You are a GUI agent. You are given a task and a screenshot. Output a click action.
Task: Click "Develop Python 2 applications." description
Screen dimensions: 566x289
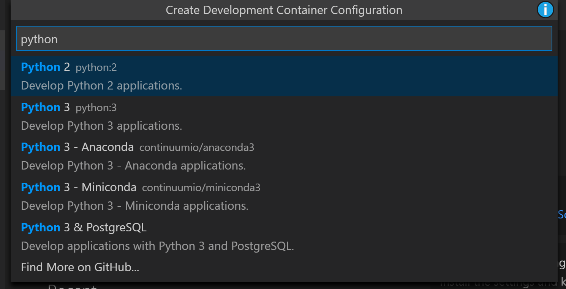coord(101,86)
